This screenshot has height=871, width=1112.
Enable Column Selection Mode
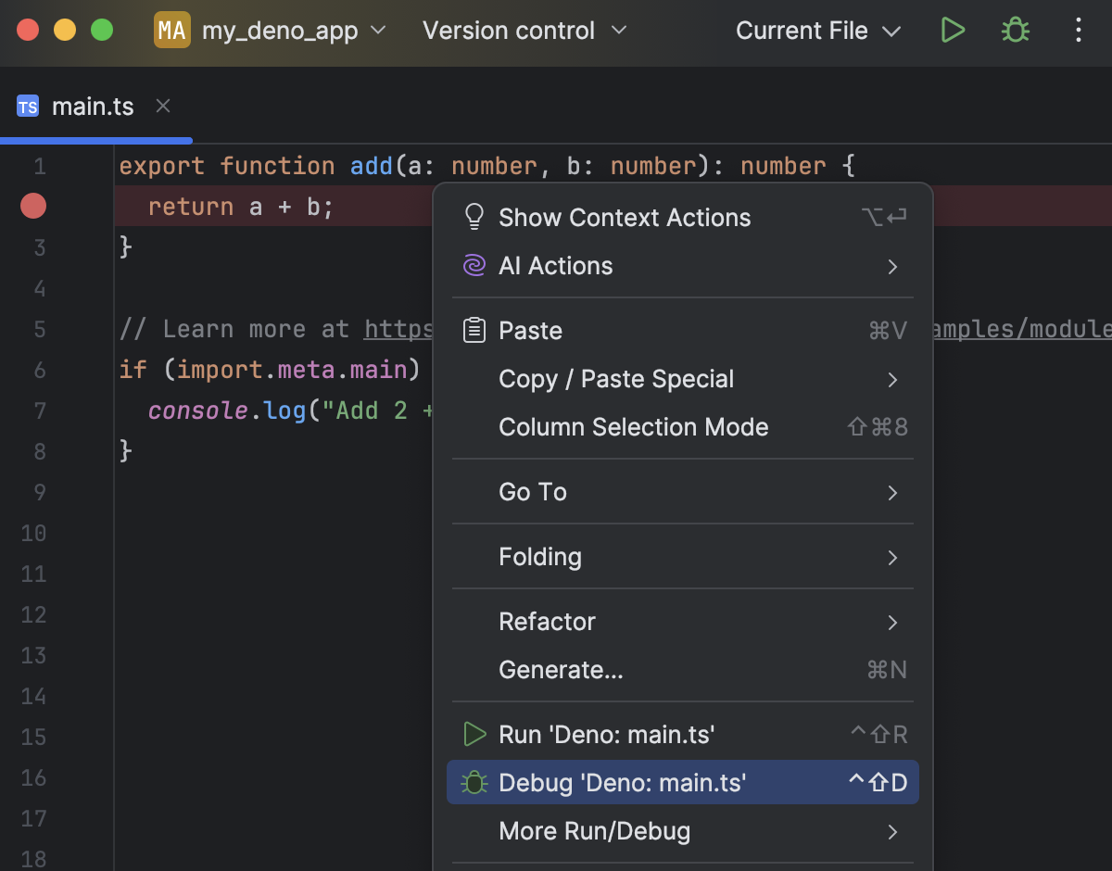click(633, 427)
